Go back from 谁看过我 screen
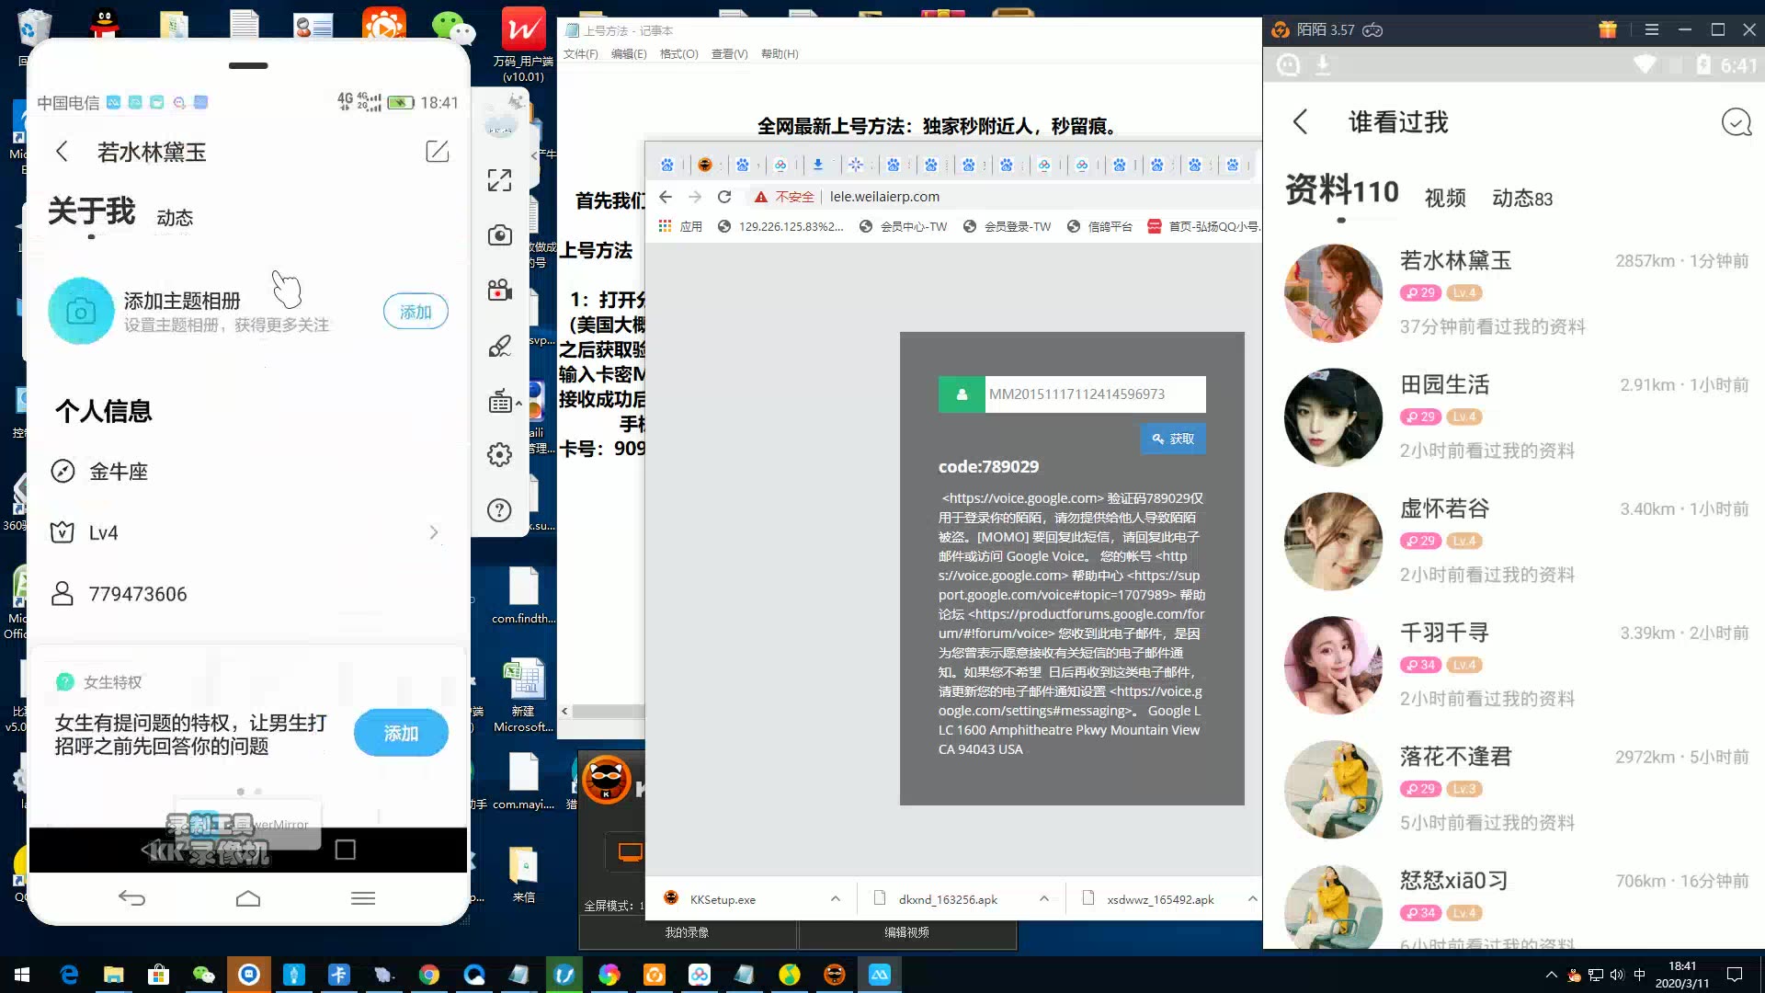Viewport: 1765px width, 993px height. (x=1300, y=121)
